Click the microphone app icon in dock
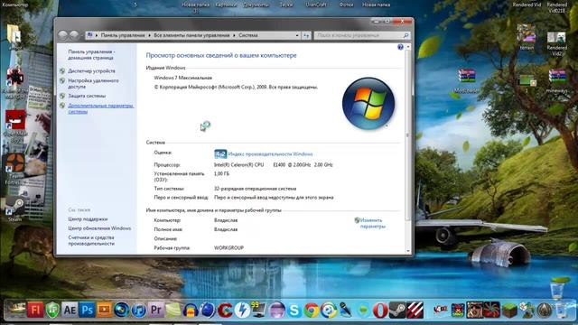 pos(345,311)
